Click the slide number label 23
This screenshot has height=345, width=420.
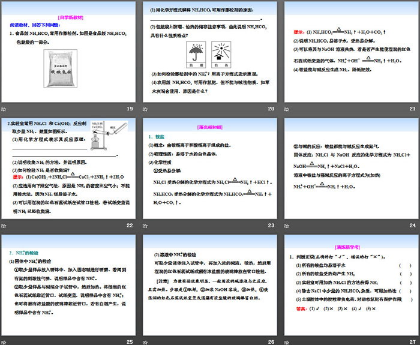(x=271, y=226)
